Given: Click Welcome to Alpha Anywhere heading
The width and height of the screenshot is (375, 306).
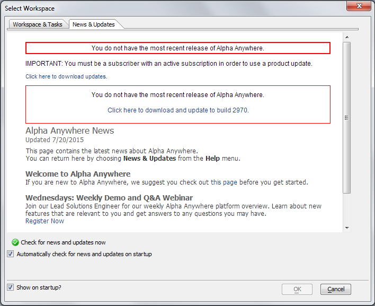Looking at the screenshot, I should pyautogui.click(x=78, y=174).
